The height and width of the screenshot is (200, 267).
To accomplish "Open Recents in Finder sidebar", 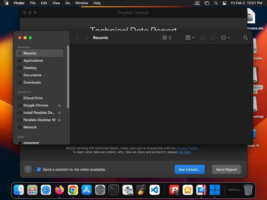I will coord(40,53).
